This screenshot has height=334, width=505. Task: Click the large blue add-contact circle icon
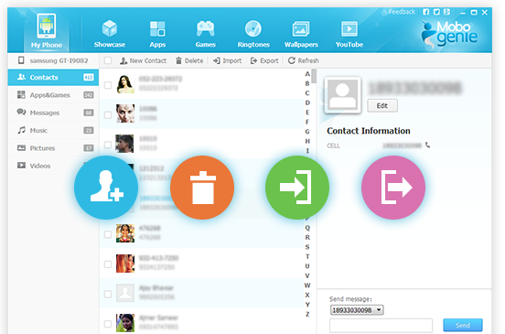(x=106, y=188)
